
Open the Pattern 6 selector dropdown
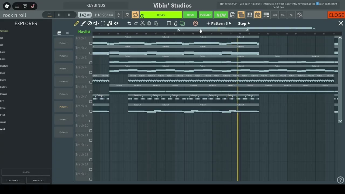[219, 23]
